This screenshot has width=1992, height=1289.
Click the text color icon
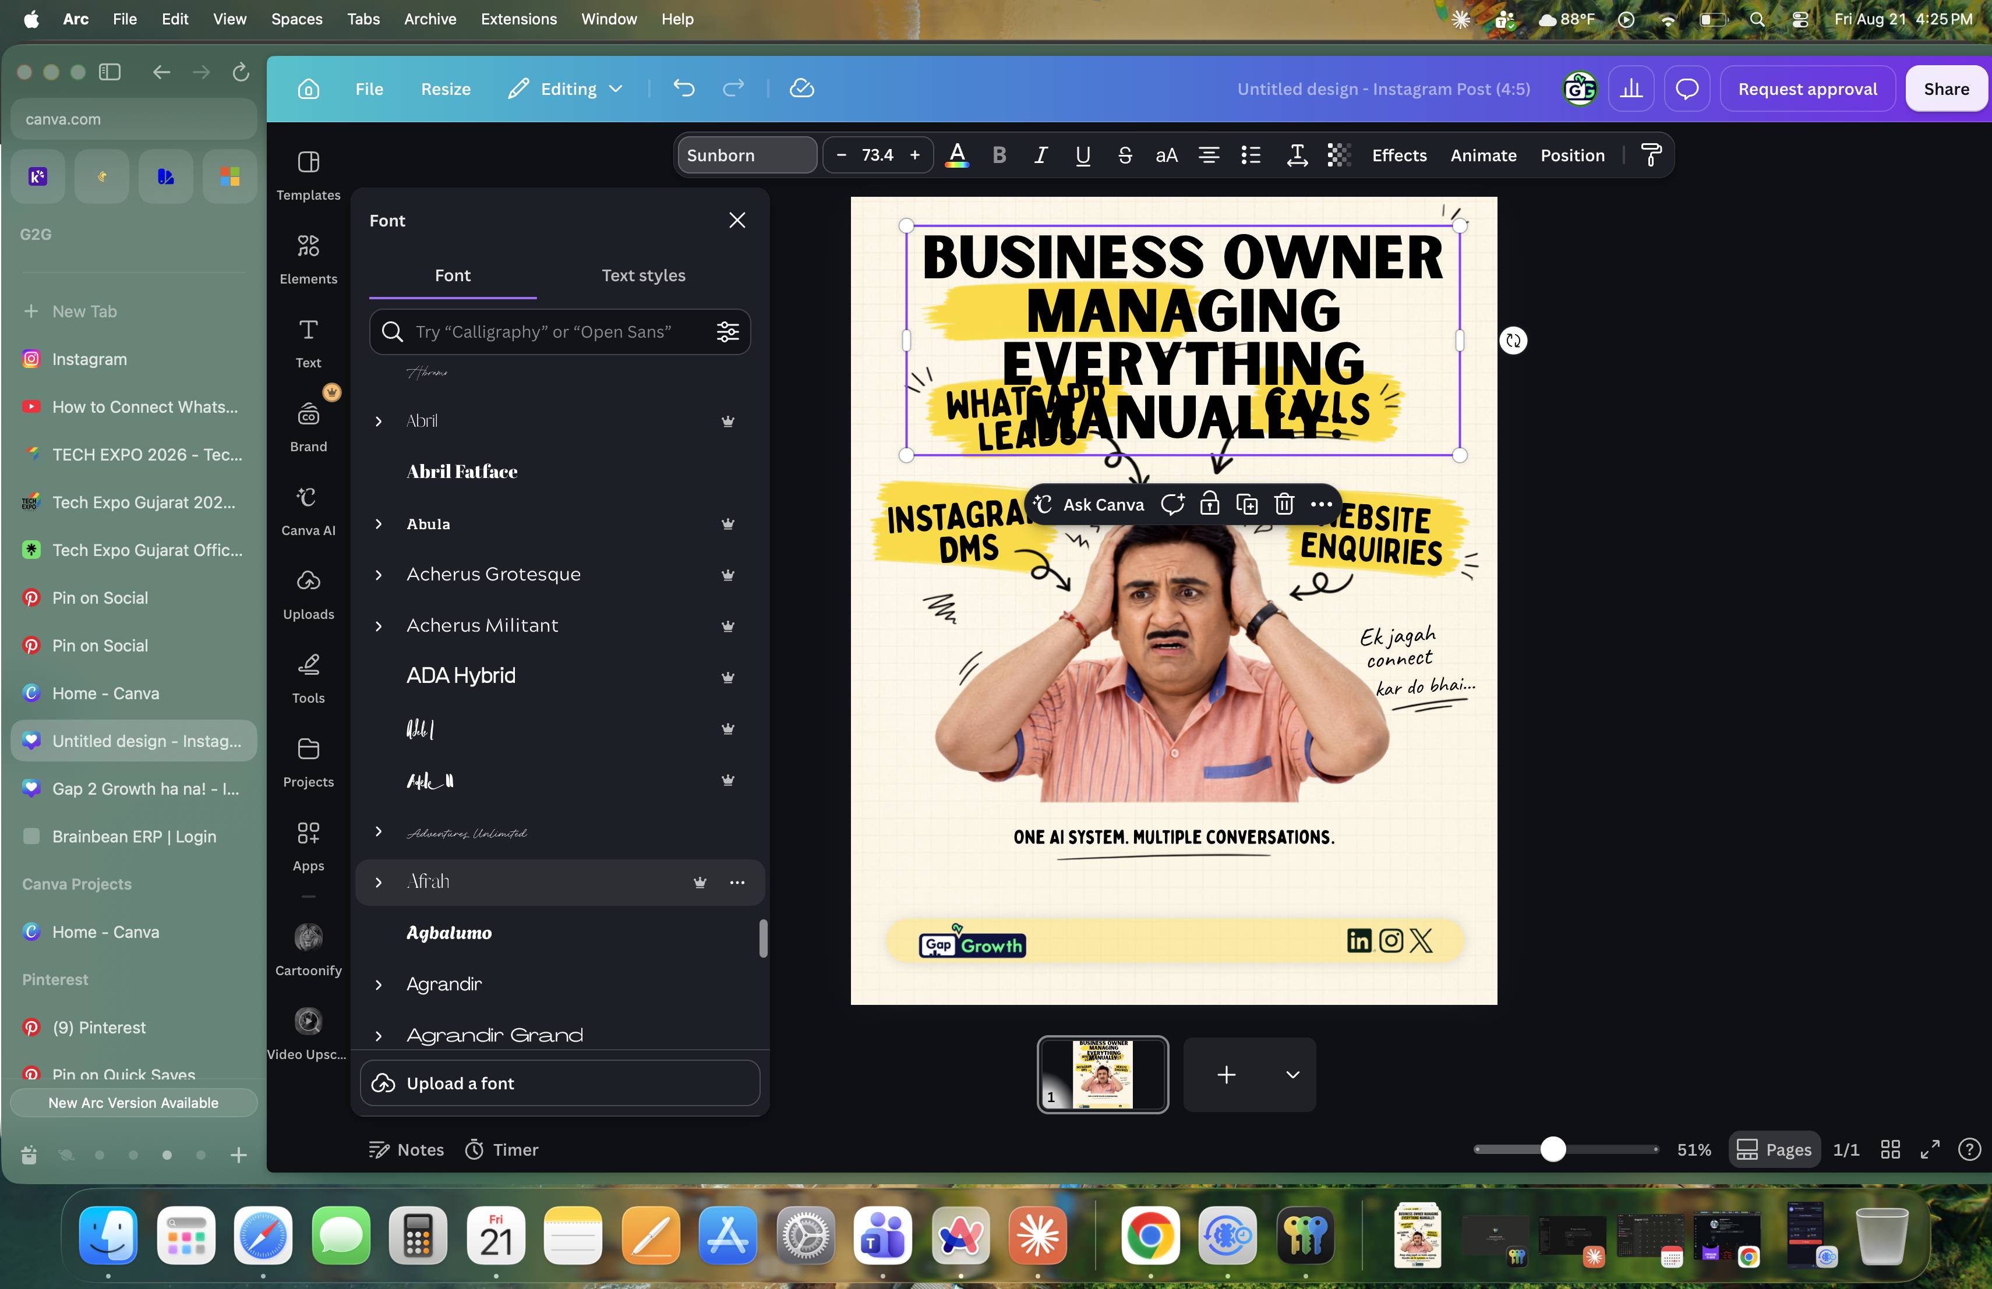click(x=956, y=155)
